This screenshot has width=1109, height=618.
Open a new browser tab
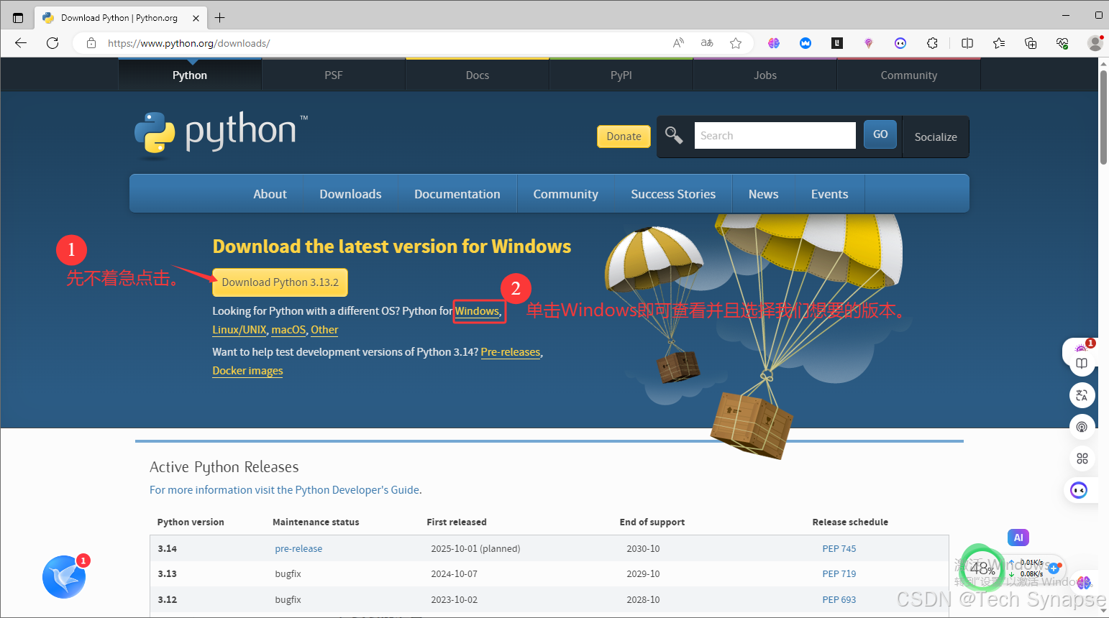pos(220,18)
